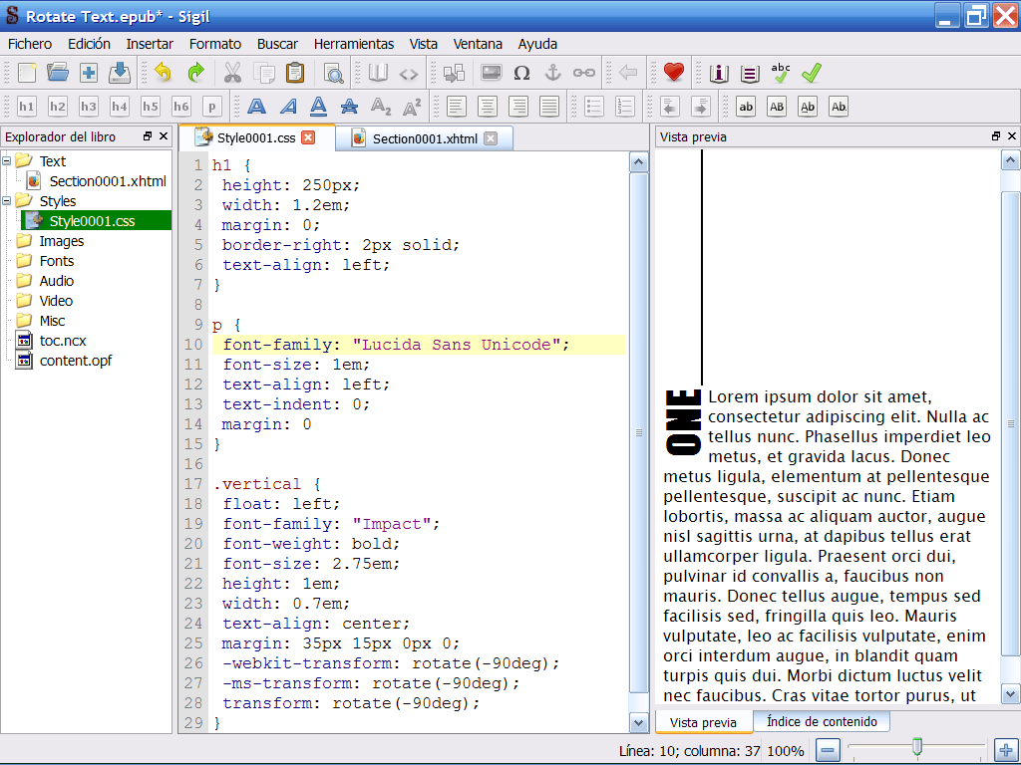The height and width of the screenshot is (765, 1021).
Task: Collapse the Text folder in book explorer
Action: coord(8,161)
